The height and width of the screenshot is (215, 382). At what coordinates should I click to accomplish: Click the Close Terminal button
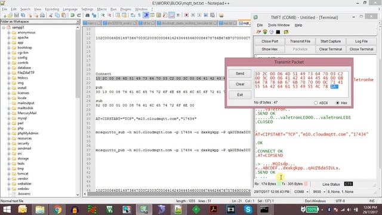tap(361, 49)
